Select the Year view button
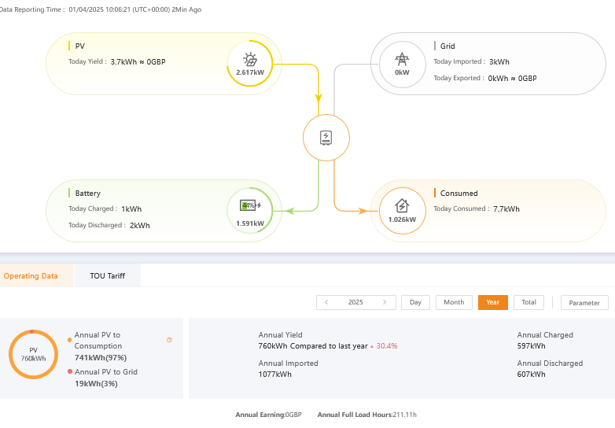 pyautogui.click(x=493, y=302)
